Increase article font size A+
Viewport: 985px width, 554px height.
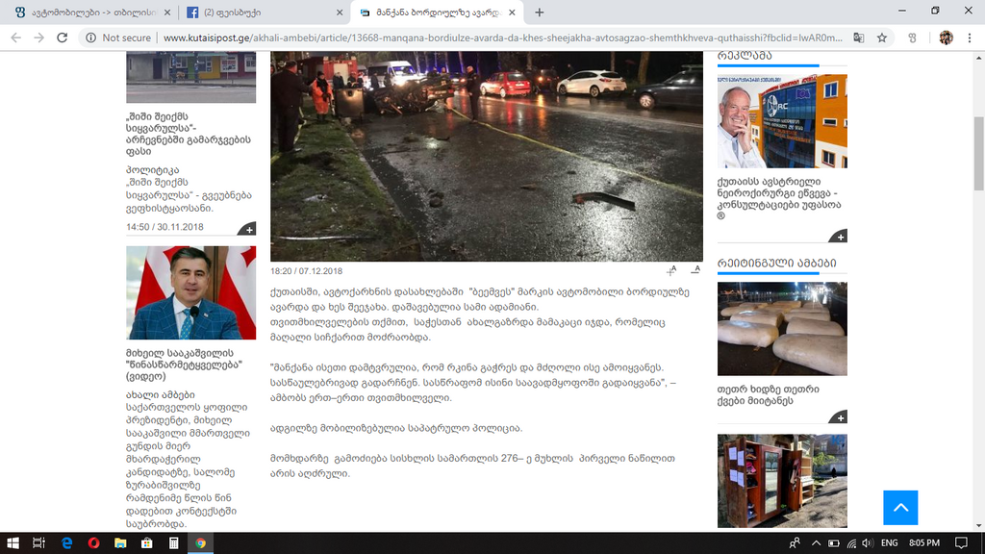click(x=671, y=270)
